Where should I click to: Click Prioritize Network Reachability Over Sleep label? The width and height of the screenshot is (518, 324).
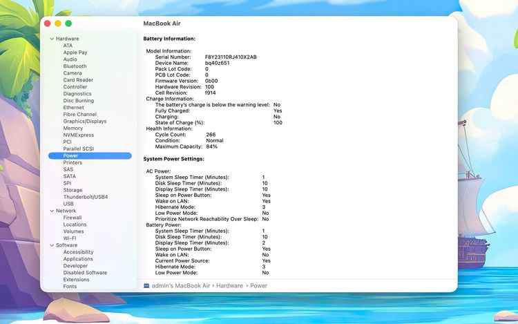click(x=207, y=219)
